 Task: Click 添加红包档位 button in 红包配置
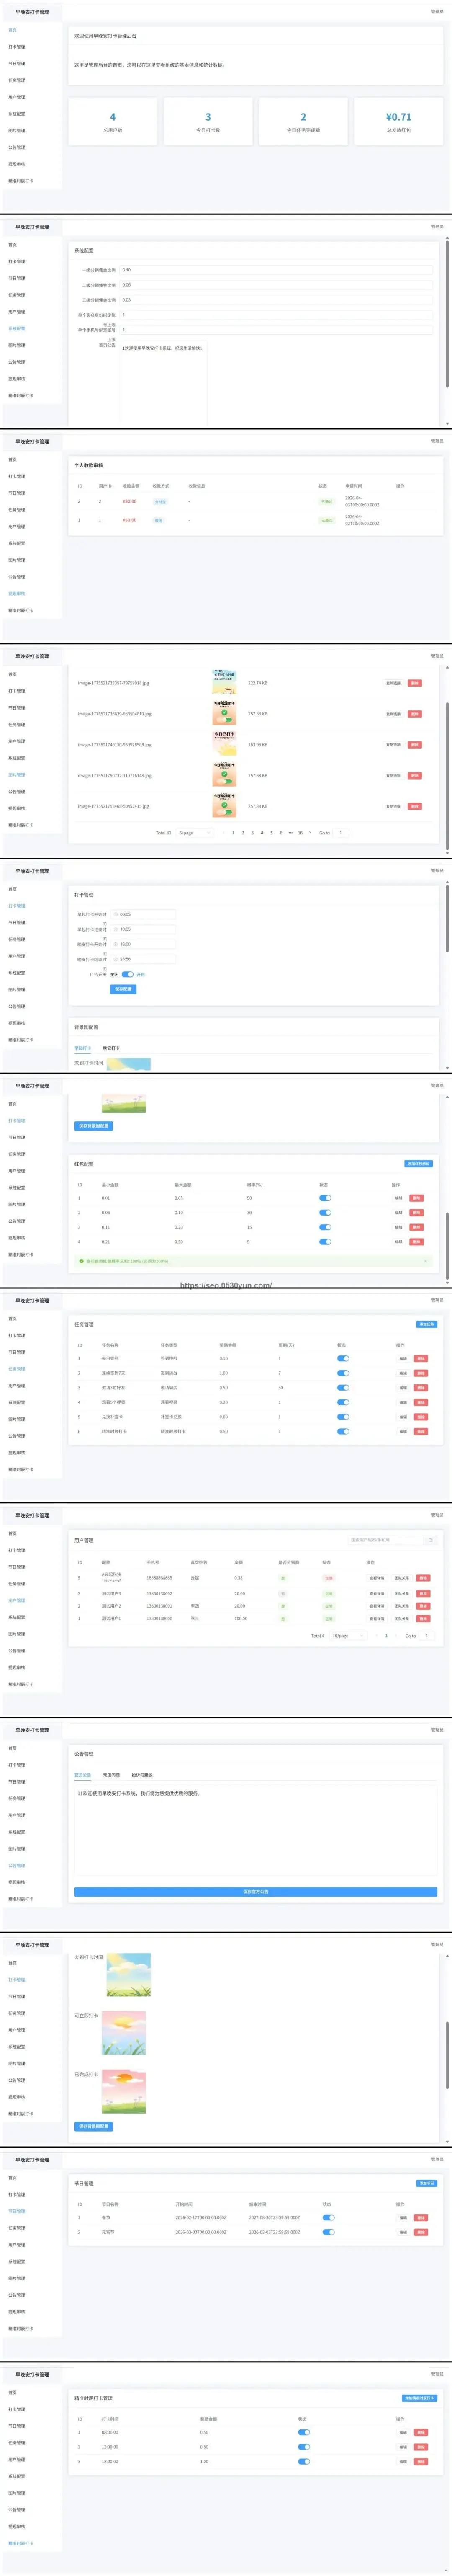(x=418, y=1164)
